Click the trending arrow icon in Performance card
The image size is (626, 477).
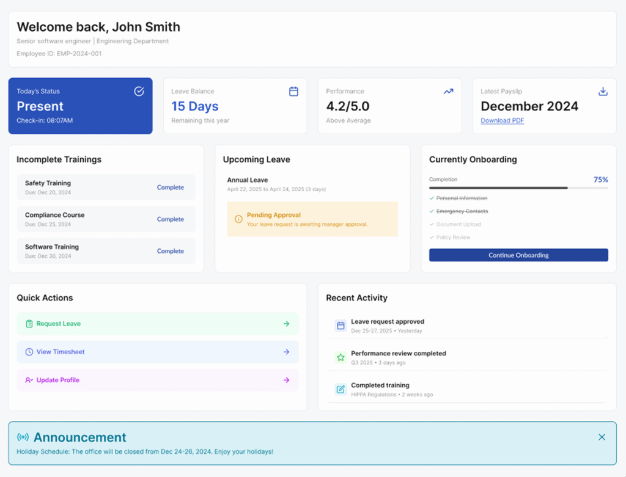448,92
